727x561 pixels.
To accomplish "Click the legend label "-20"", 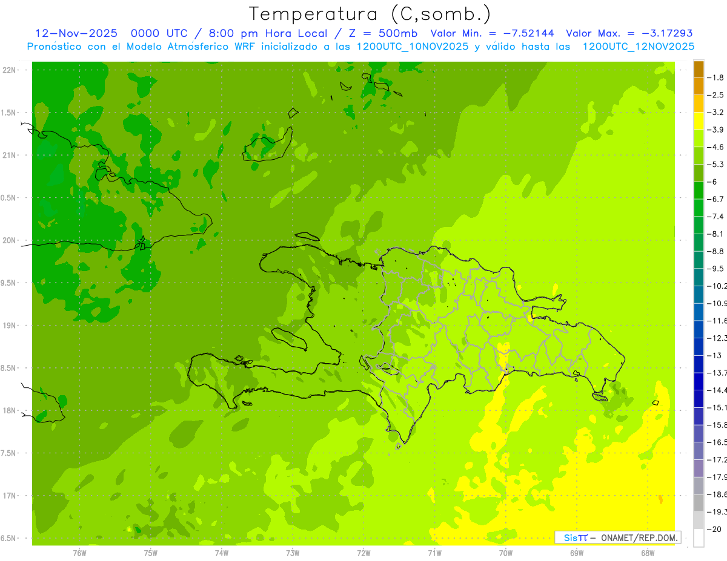I will (715, 529).
